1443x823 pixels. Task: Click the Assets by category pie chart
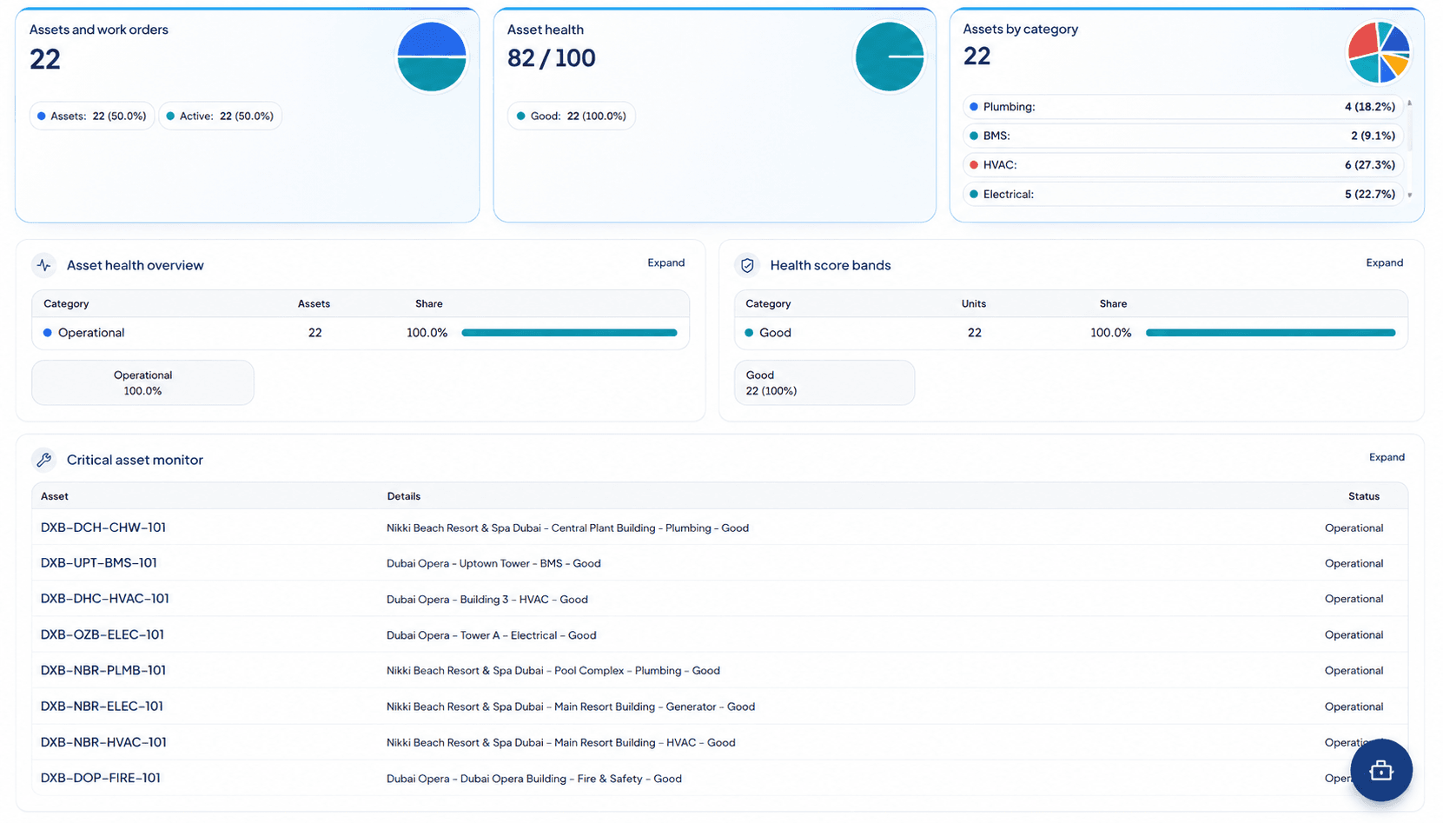pyautogui.click(x=1379, y=52)
